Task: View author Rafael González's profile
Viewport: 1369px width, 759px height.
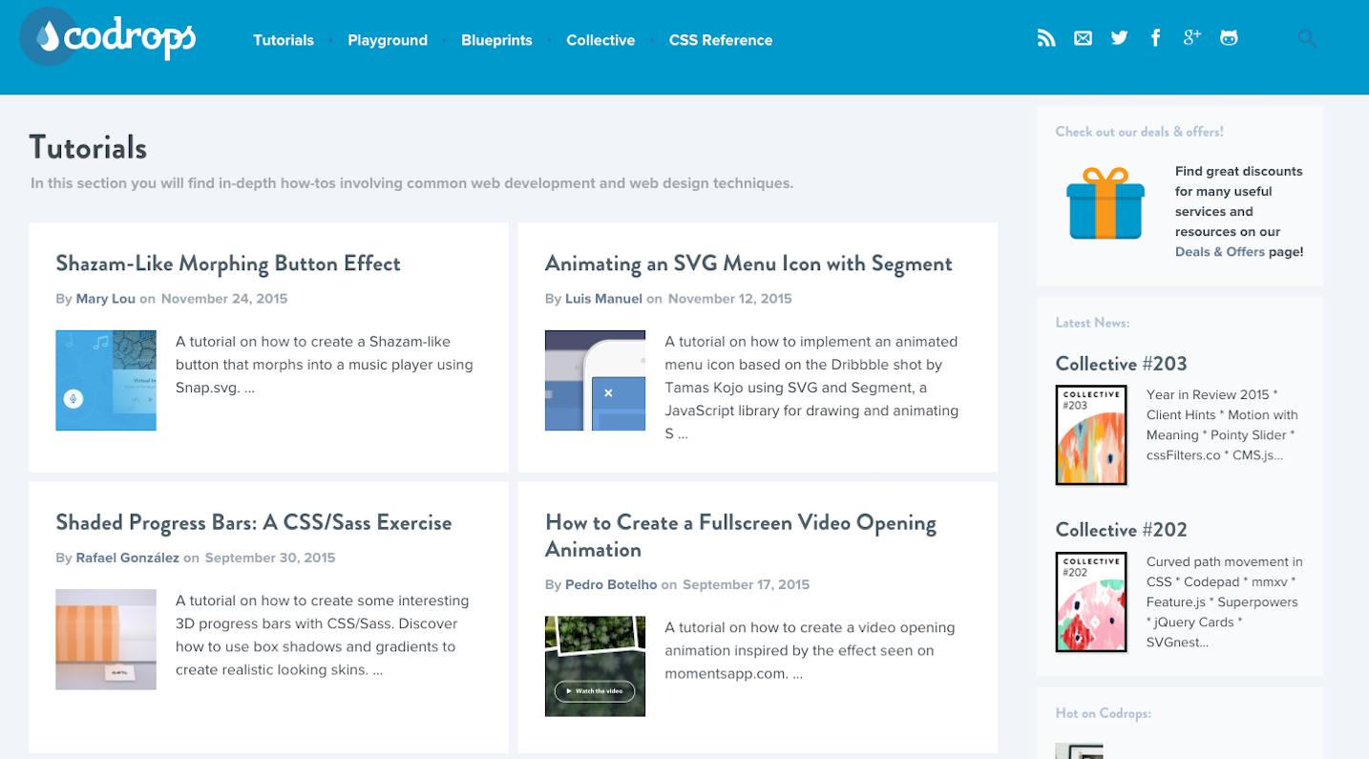Action: (128, 558)
